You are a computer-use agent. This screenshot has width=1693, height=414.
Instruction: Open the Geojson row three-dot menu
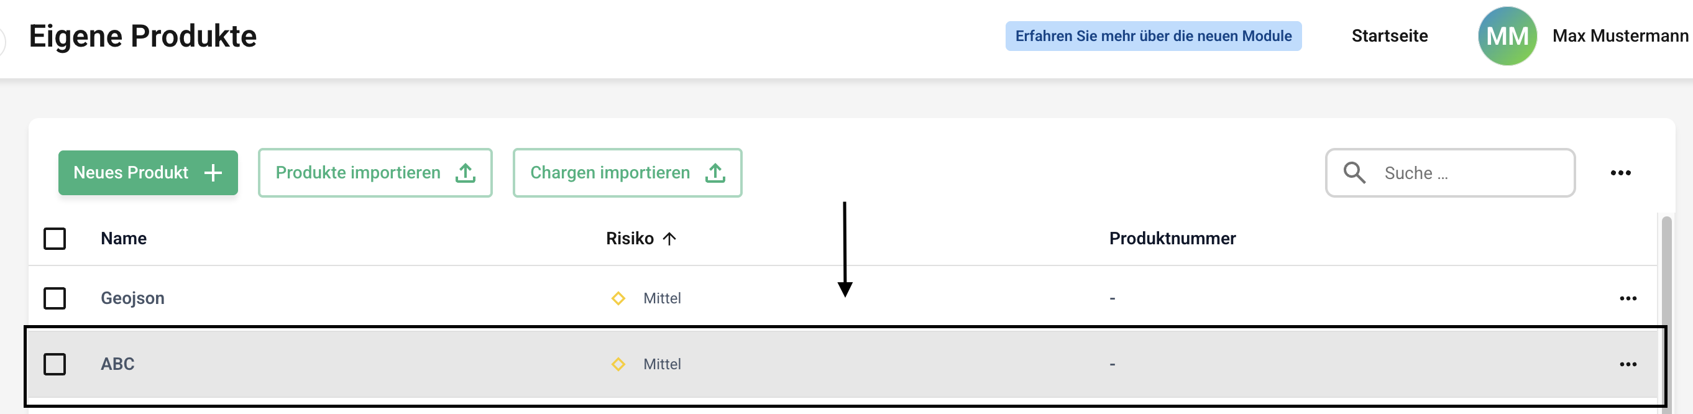click(1627, 298)
